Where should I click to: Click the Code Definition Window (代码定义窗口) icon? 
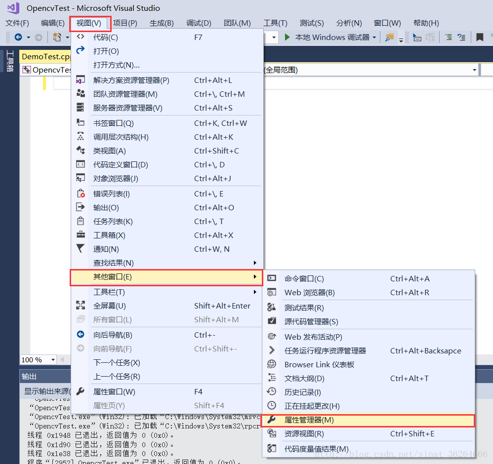(81, 164)
